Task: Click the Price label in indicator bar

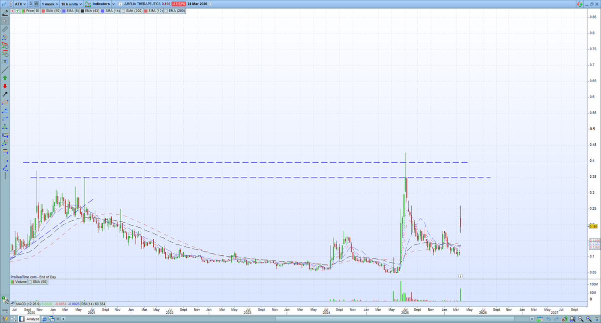Action: point(28,11)
